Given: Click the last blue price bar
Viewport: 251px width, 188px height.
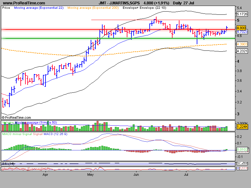Looking at the screenshot, I should (x=227, y=28).
